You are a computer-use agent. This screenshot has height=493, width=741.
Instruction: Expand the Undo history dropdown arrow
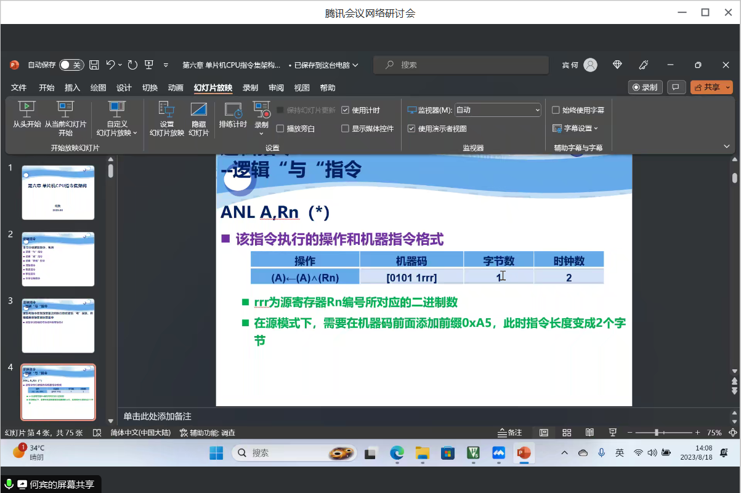119,65
